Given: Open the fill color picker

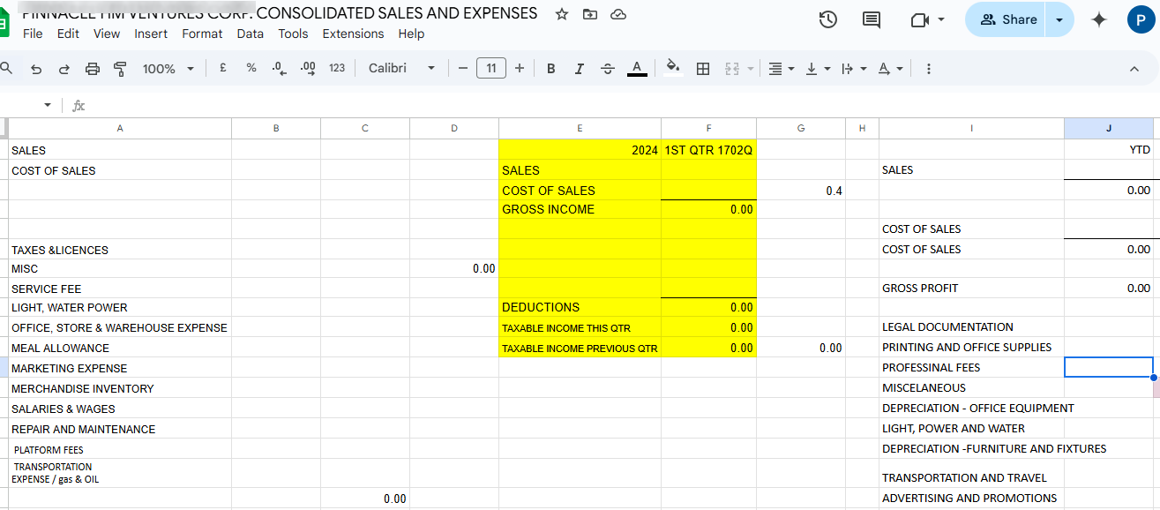Looking at the screenshot, I should point(673,69).
